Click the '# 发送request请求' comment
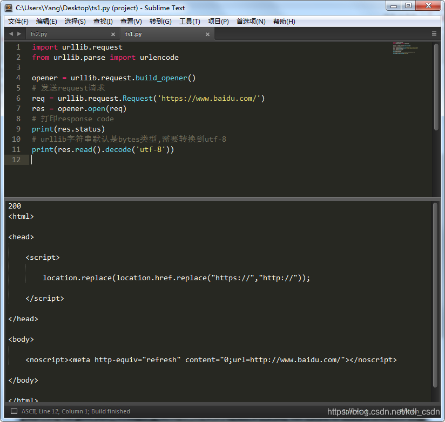 click(x=69, y=88)
